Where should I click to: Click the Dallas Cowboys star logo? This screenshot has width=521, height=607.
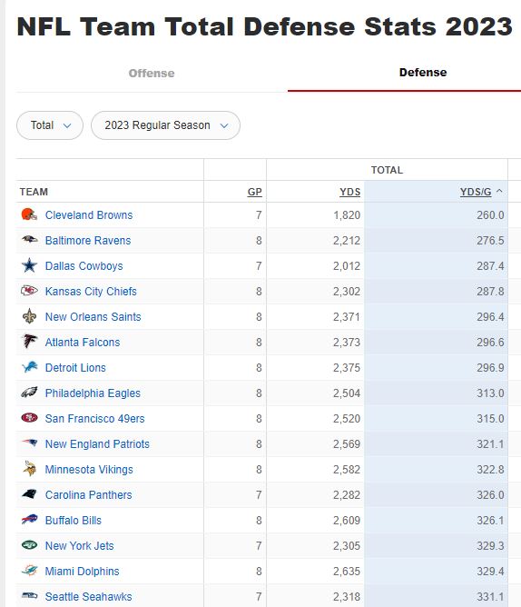29,265
